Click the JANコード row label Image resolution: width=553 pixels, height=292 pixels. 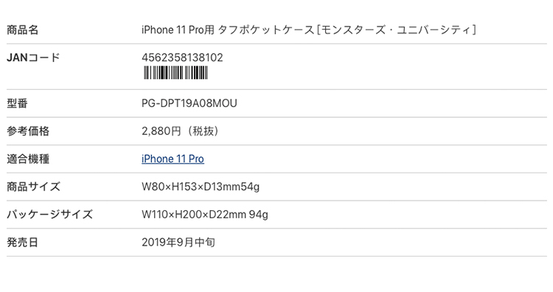(x=33, y=58)
